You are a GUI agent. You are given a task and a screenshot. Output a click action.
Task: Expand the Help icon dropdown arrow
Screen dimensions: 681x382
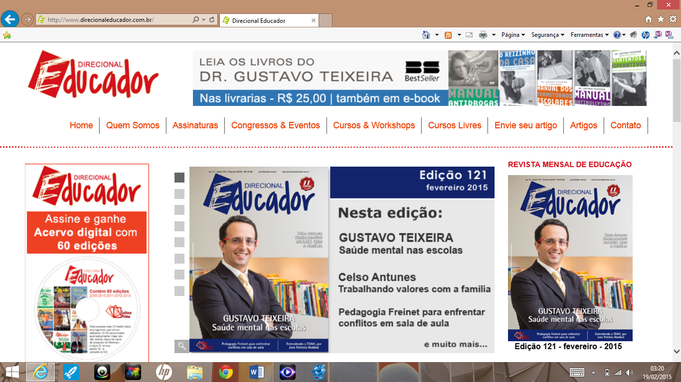[625, 35]
